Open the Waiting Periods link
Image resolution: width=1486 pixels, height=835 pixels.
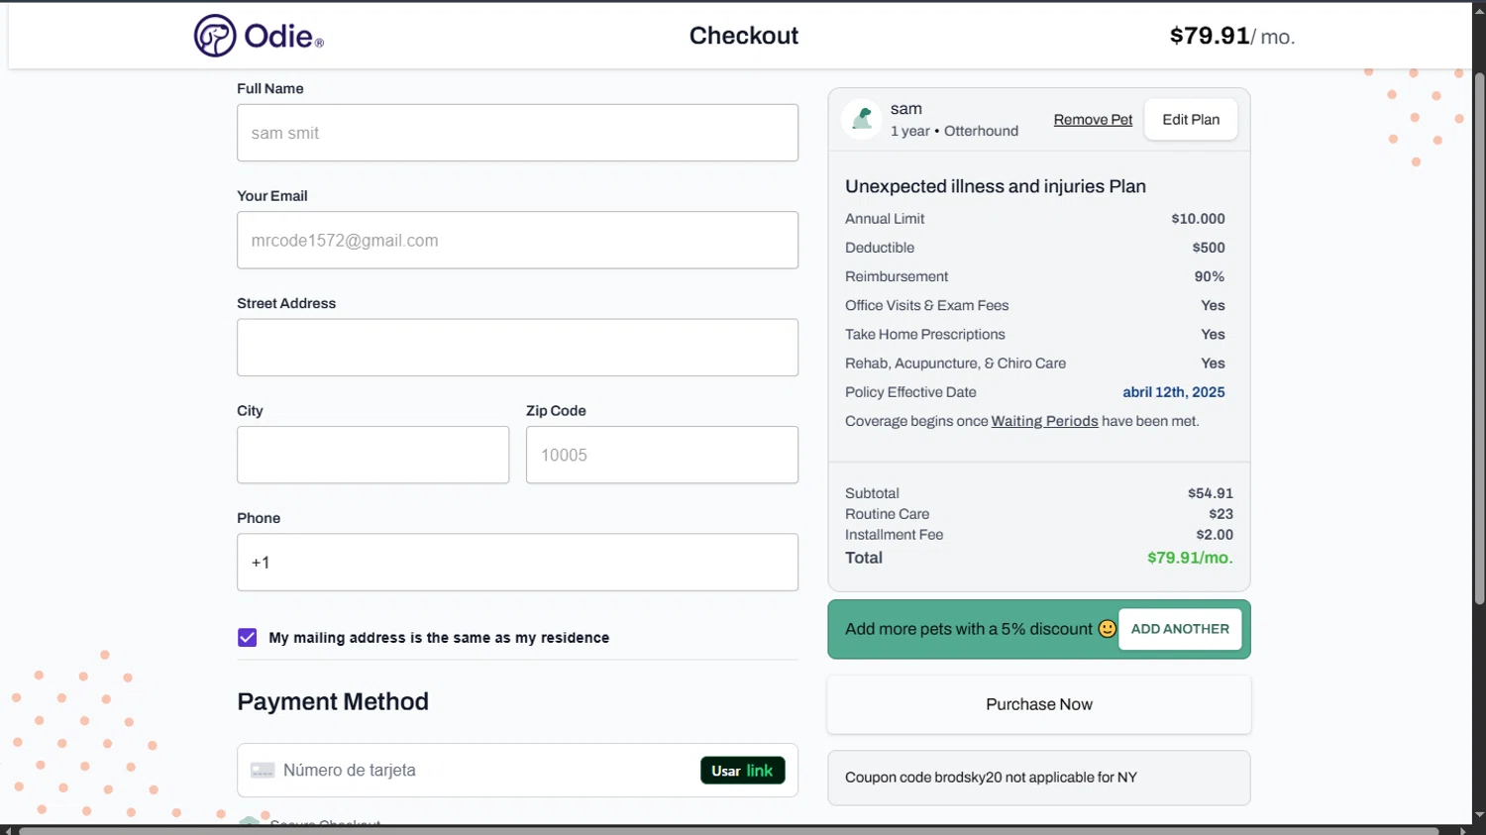click(1044, 421)
